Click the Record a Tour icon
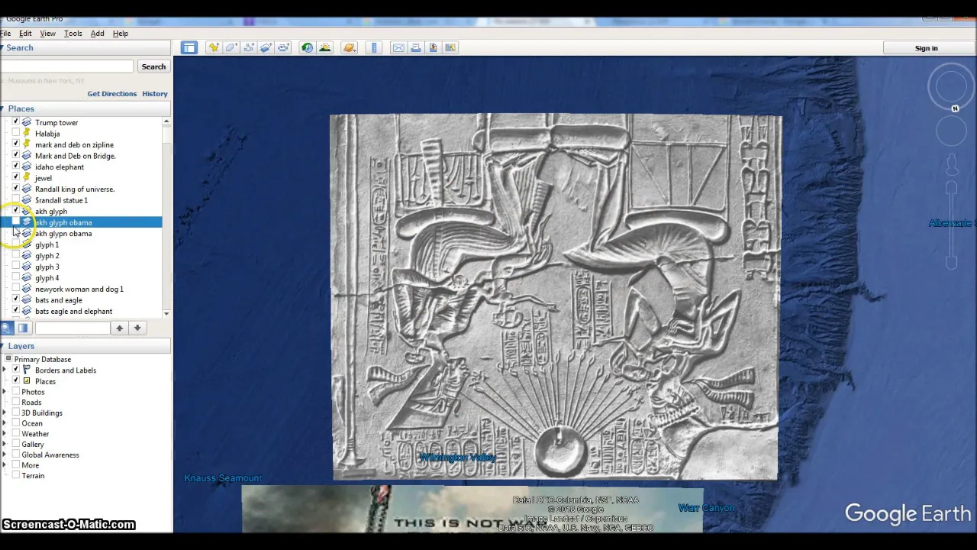 (x=283, y=47)
